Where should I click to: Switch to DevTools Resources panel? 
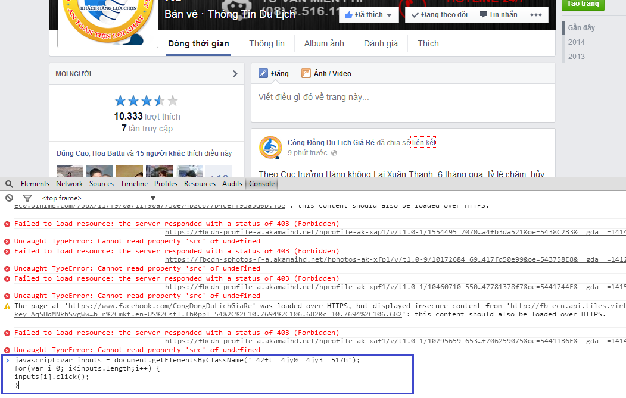click(x=200, y=184)
